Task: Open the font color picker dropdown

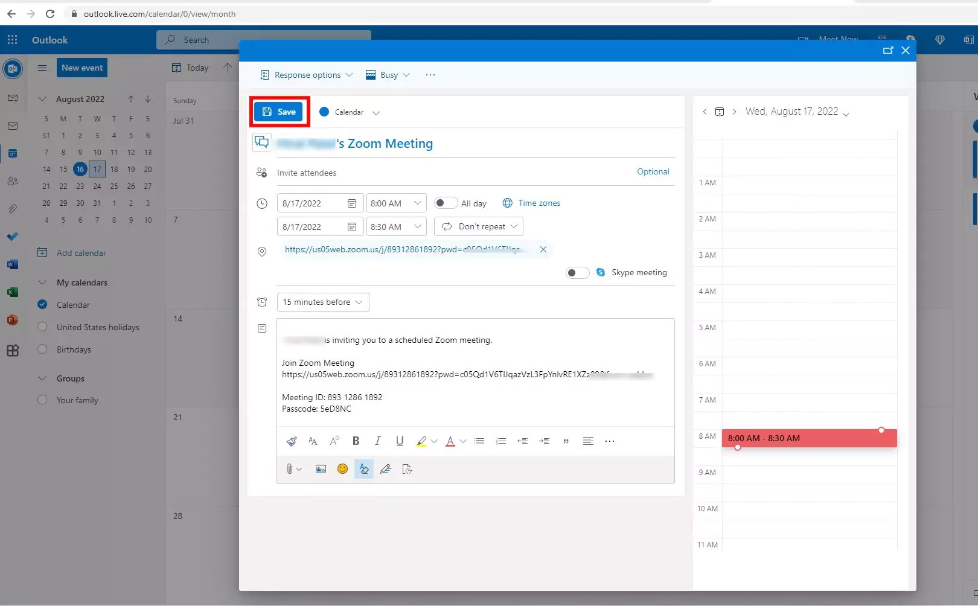Action: point(462,441)
